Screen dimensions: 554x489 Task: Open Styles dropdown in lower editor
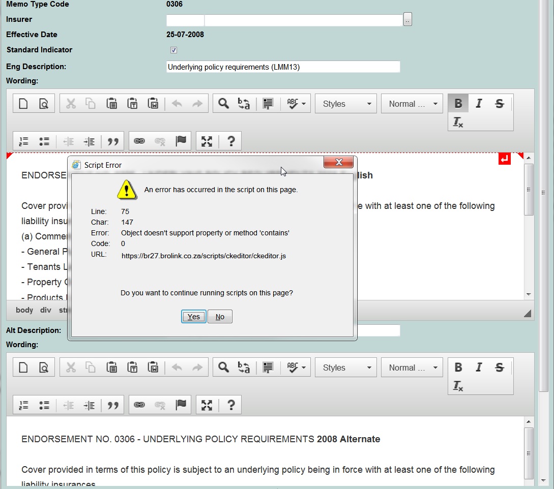tap(346, 368)
